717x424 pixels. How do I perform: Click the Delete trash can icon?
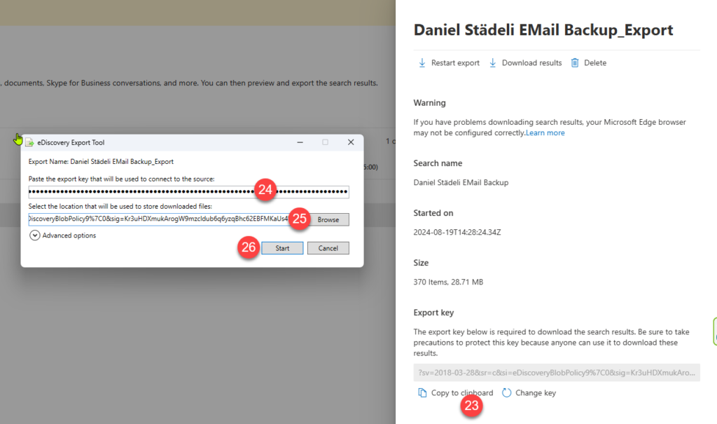[575, 63]
